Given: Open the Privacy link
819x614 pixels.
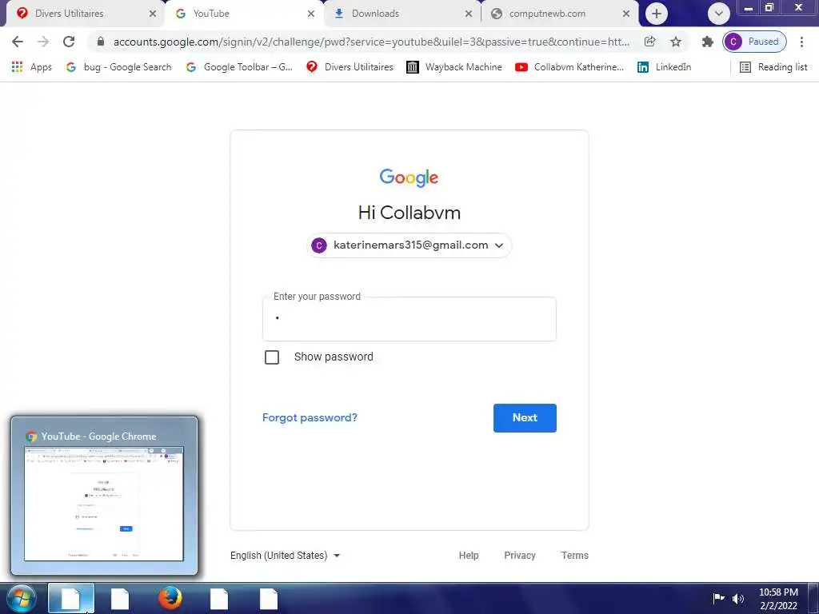Looking at the screenshot, I should (x=520, y=556).
